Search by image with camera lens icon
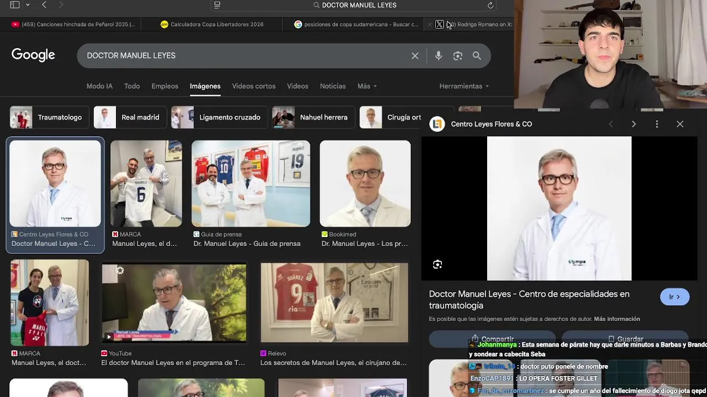The width and height of the screenshot is (707, 397). click(x=457, y=56)
